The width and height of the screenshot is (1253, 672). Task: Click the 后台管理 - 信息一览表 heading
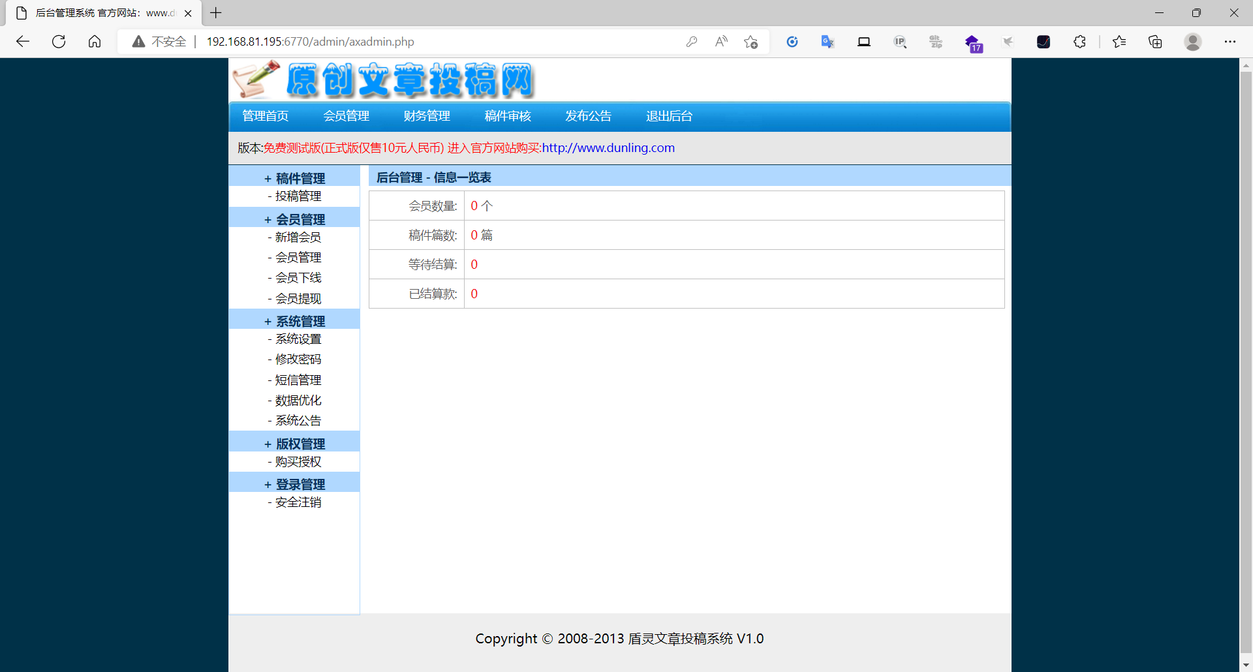point(434,177)
